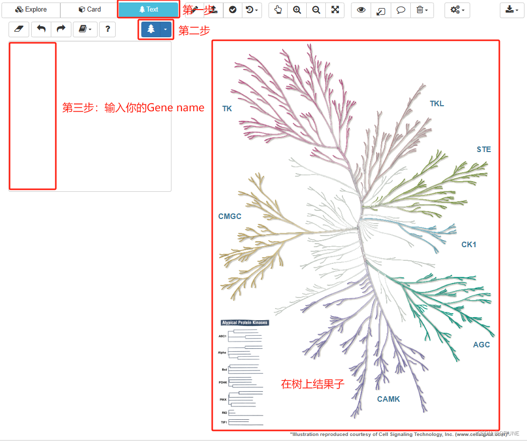This screenshot has height=441, width=527.
Task: Redo with the right curved arrow
Action: [x=61, y=29]
